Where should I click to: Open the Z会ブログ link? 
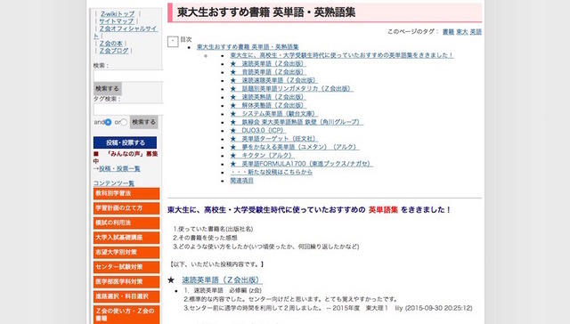pos(114,51)
